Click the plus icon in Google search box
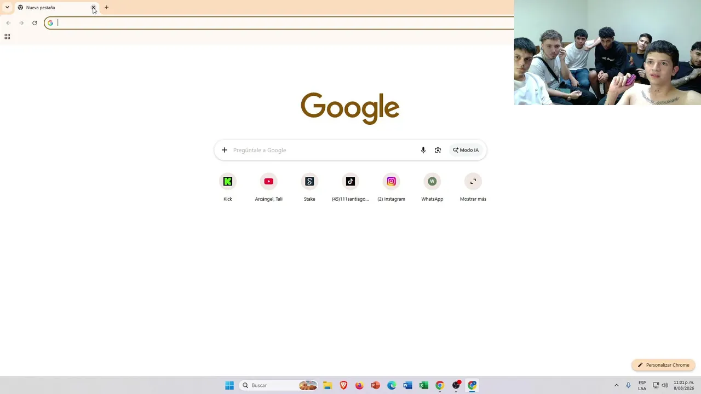This screenshot has width=701, height=394. click(224, 150)
